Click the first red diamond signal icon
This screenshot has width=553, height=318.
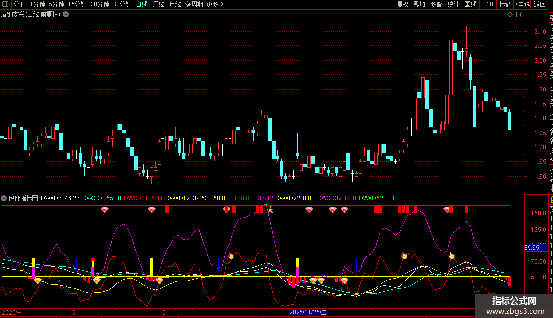point(104,210)
